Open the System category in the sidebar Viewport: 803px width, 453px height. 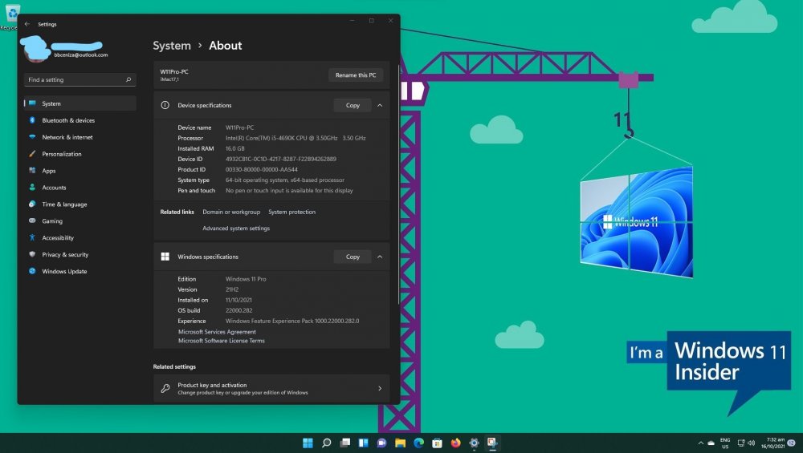coord(79,103)
